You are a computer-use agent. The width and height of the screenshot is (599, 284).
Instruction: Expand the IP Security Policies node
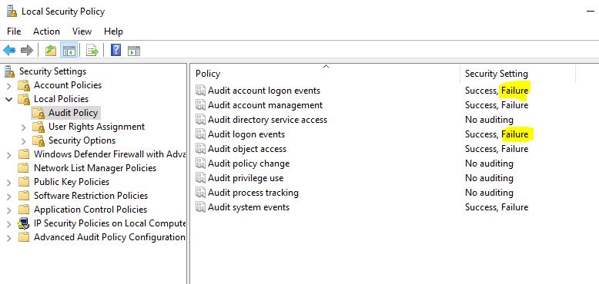click(8, 224)
